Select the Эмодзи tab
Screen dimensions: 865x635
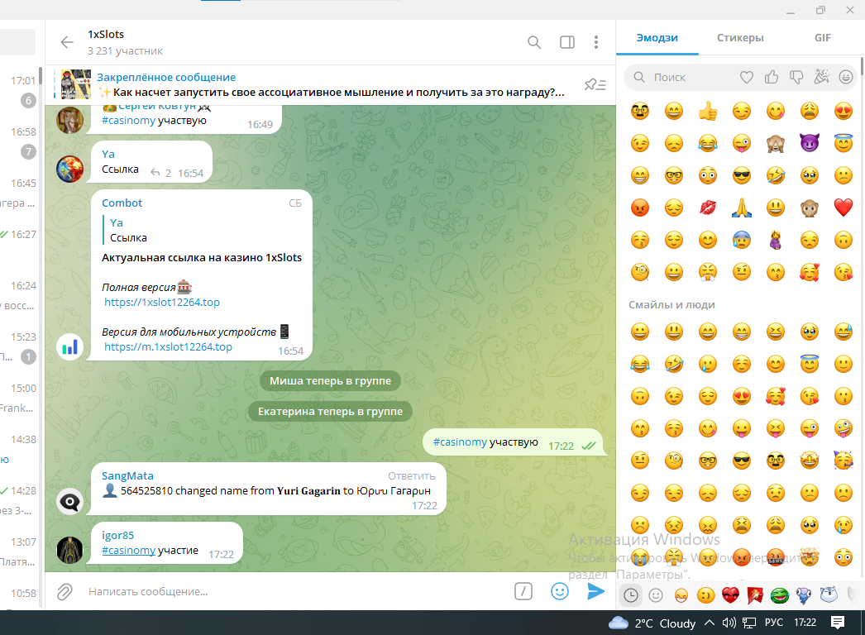tap(657, 37)
